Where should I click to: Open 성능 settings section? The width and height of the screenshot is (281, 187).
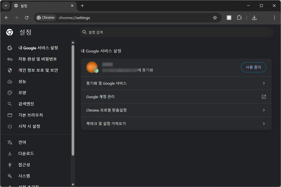36,82
